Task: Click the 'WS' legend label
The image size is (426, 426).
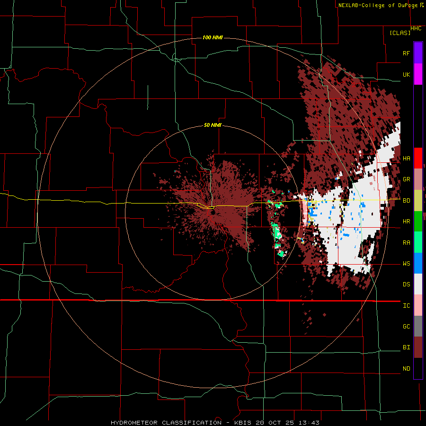Action: 406,264
